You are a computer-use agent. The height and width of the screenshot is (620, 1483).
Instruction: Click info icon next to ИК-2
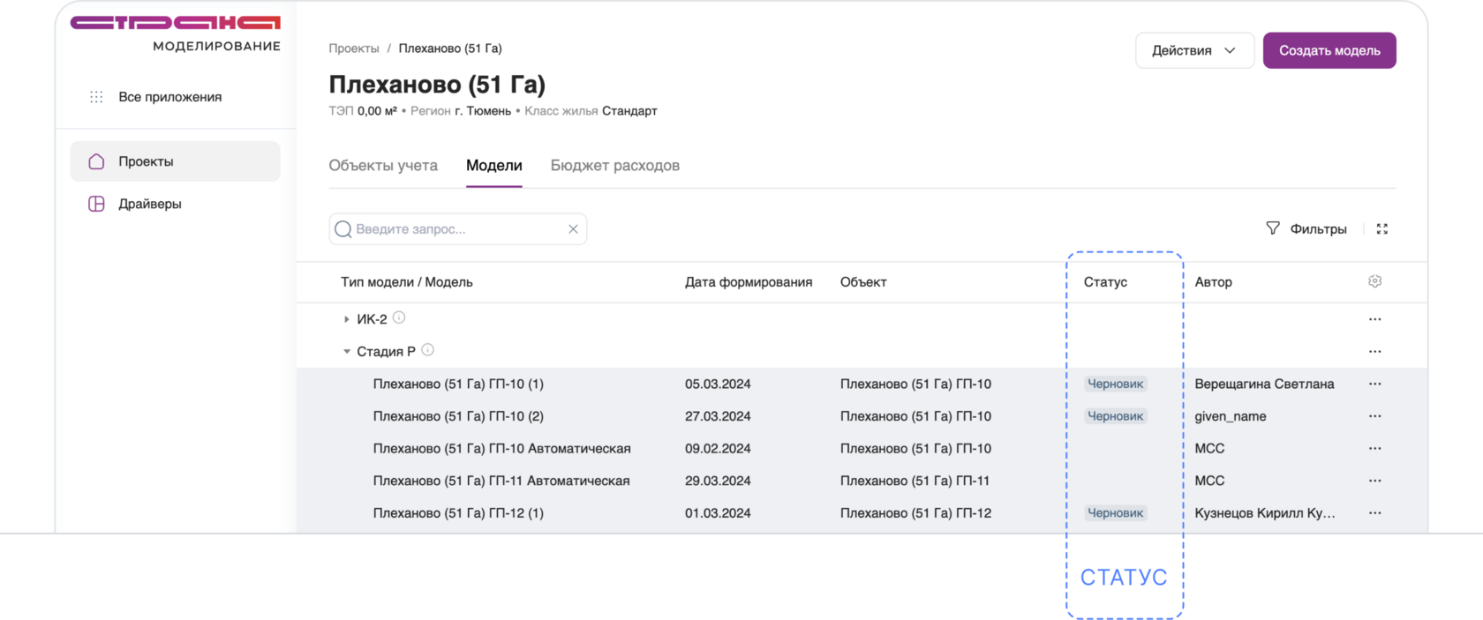(x=399, y=317)
